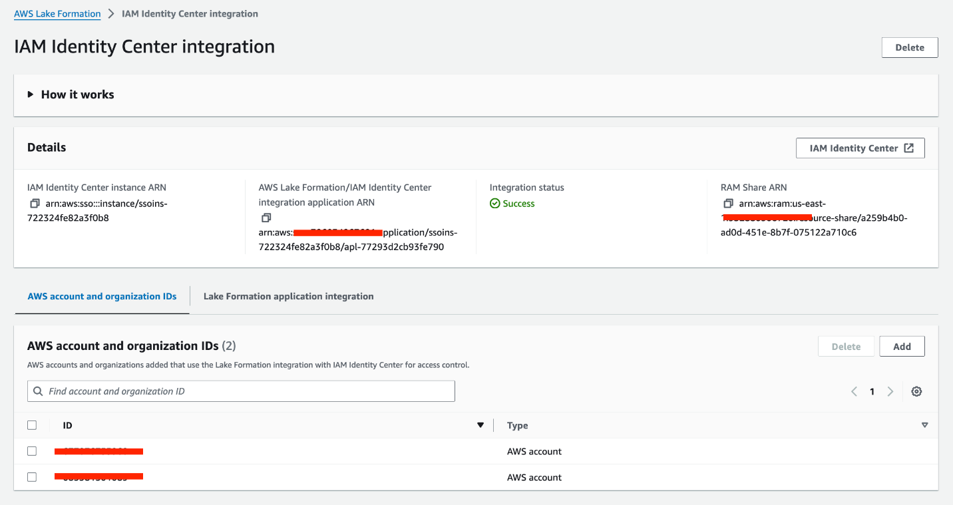The width and height of the screenshot is (953, 505).
Task: Copy the integration application ARN
Action: coord(266,218)
